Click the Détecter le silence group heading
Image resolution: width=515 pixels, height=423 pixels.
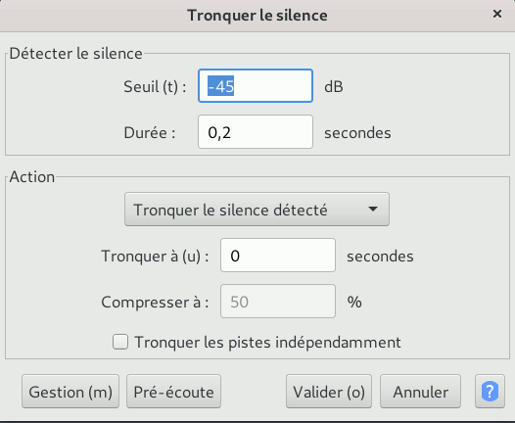[x=75, y=54]
